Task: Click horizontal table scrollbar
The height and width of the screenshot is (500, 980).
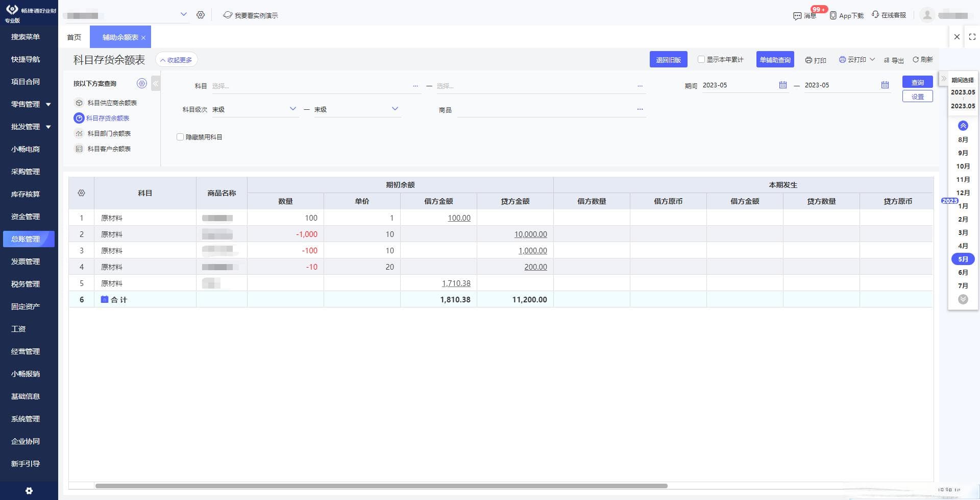Action: point(381,486)
